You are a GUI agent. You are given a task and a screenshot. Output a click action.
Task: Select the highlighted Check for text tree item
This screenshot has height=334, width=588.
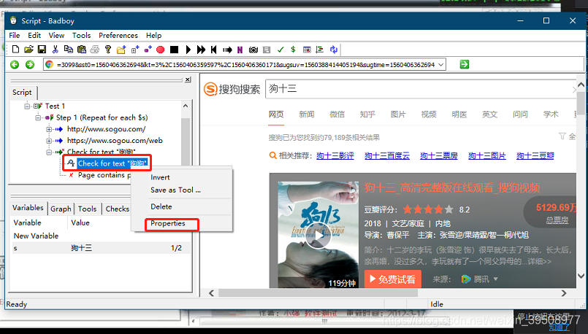(x=112, y=163)
